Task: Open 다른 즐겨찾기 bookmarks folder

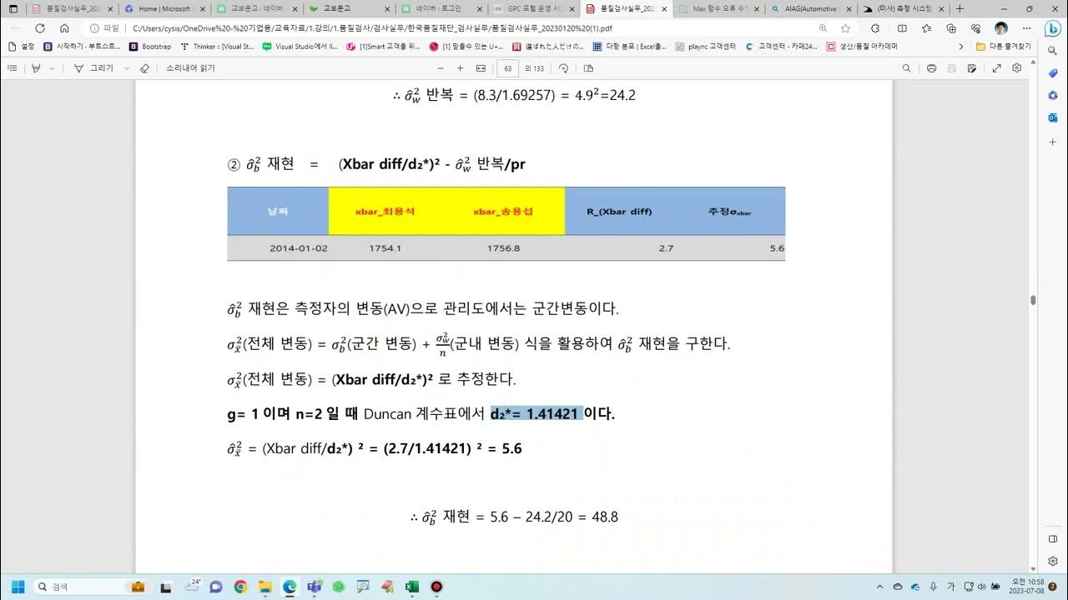Action: coord(1003,47)
